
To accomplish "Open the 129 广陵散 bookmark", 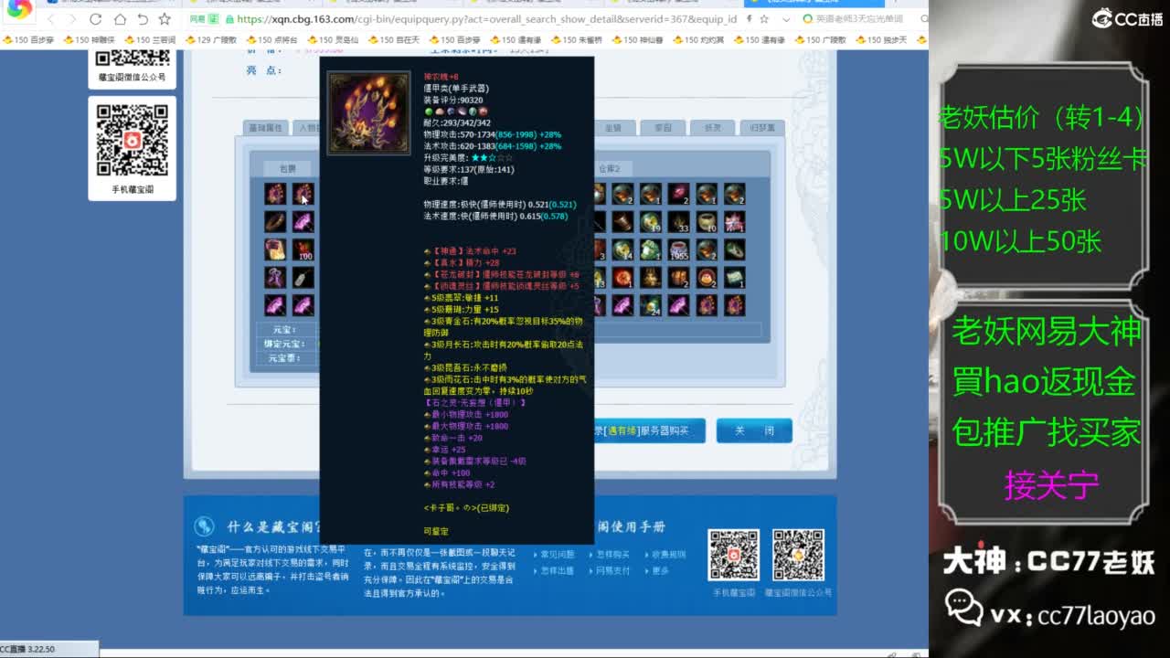I will click(x=210, y=39).
